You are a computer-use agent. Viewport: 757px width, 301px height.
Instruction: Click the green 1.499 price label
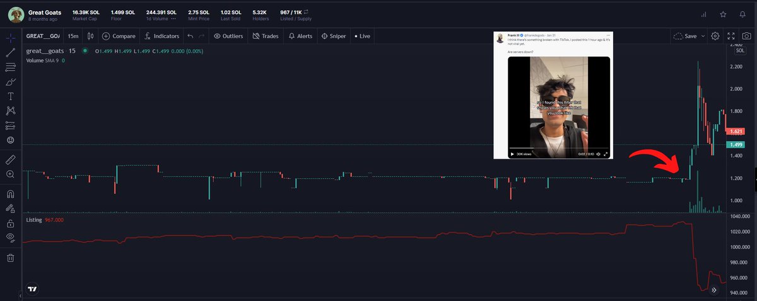735,145
